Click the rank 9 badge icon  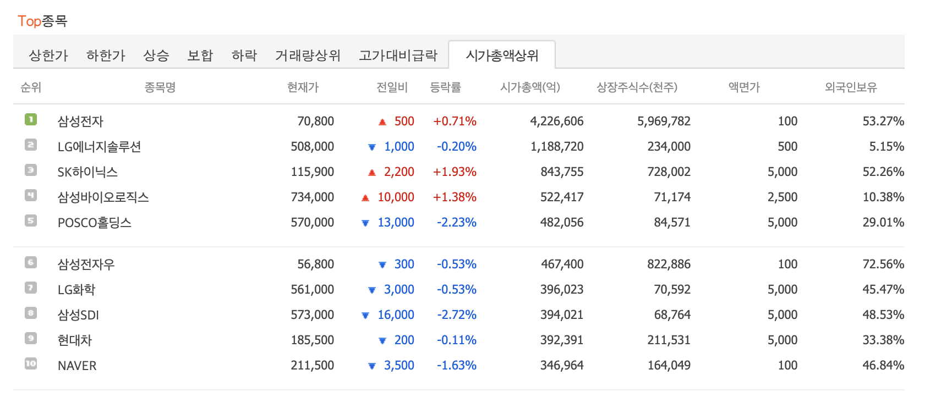click(x=31, y=338)
